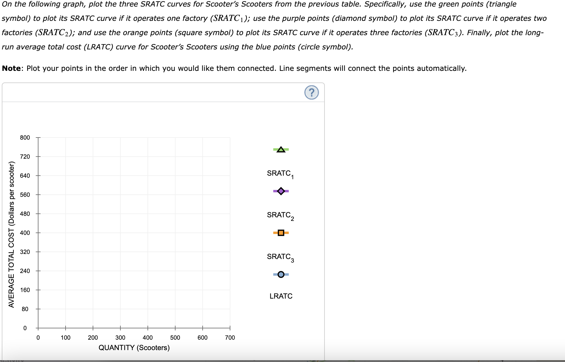Click the QUANTITY (Scooters) axis title
This screenshot has height=362, width=565.
pos(134,347)
